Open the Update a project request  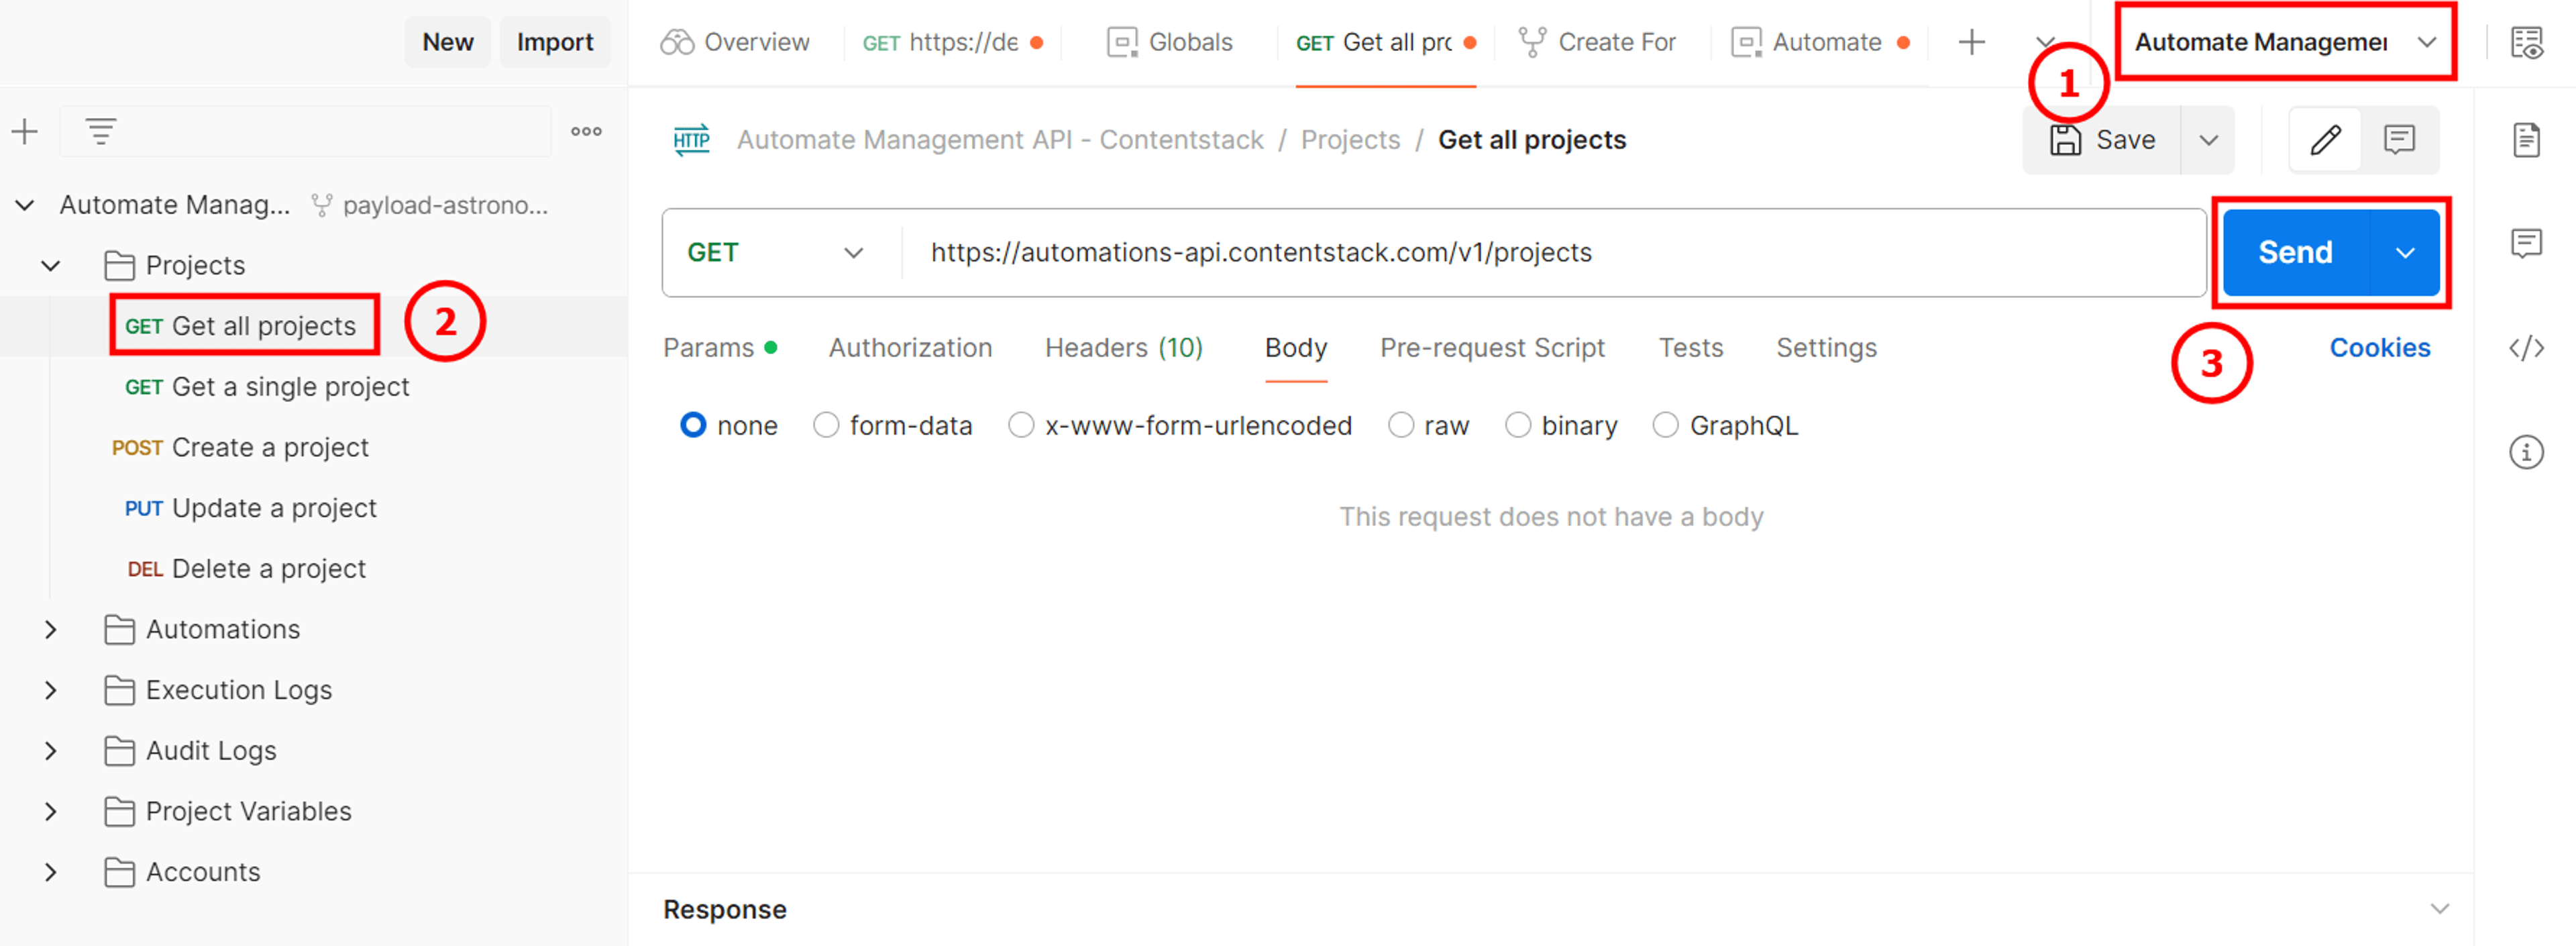point(250,508)
